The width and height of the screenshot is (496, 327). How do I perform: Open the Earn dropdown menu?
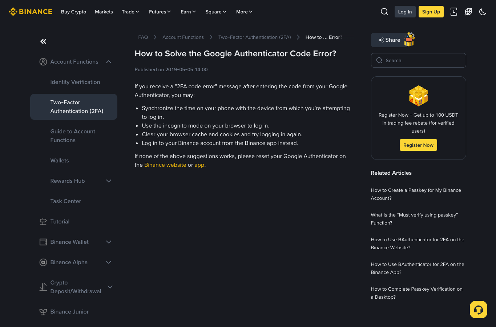[x=188, y=12]
